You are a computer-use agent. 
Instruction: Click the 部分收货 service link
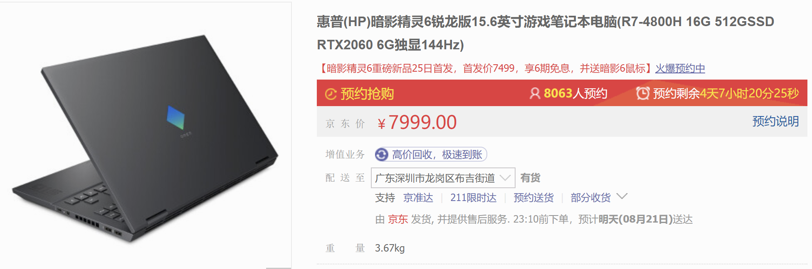[590, 198]
